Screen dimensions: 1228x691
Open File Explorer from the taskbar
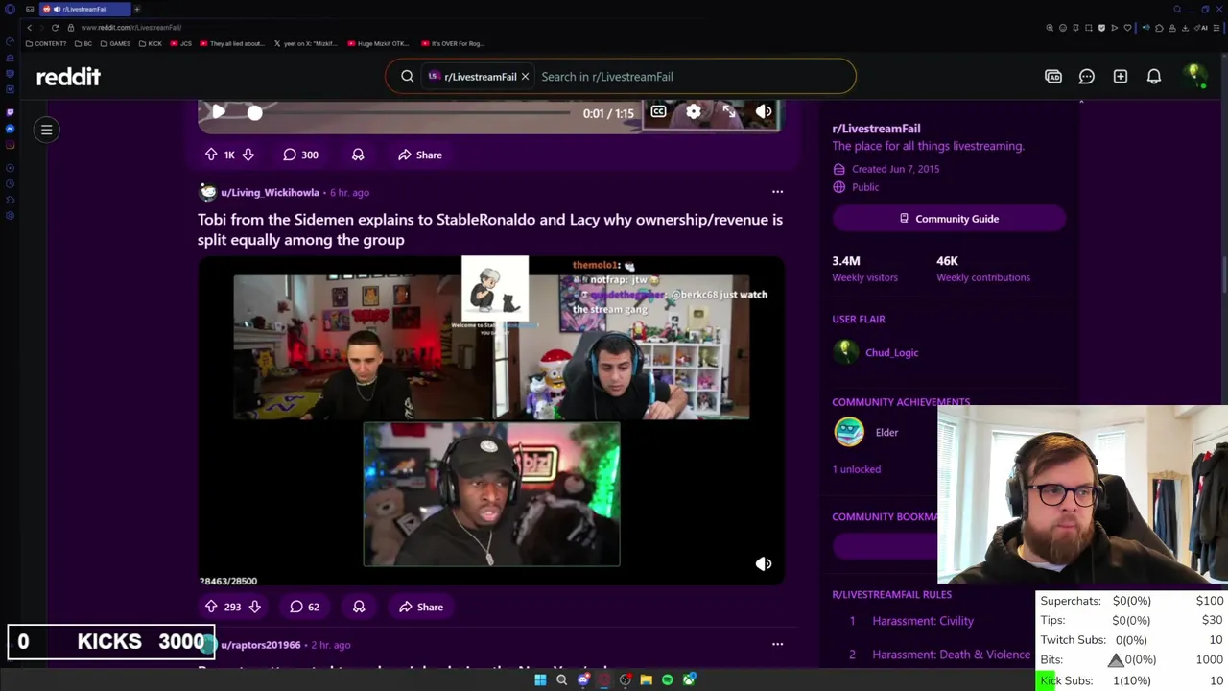click(646, 679)
